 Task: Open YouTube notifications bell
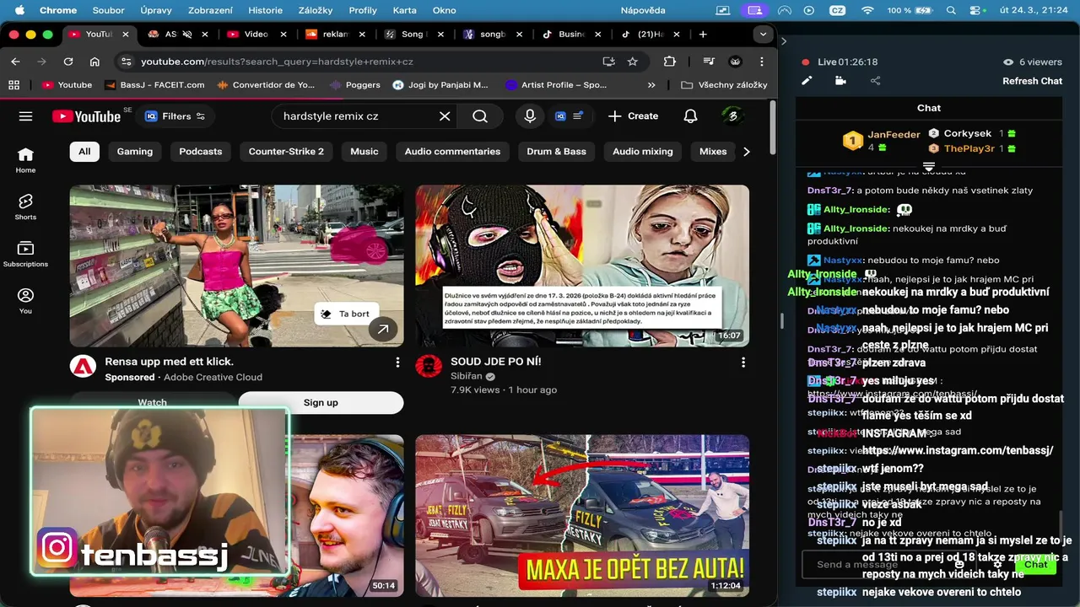tap(690, 116)
